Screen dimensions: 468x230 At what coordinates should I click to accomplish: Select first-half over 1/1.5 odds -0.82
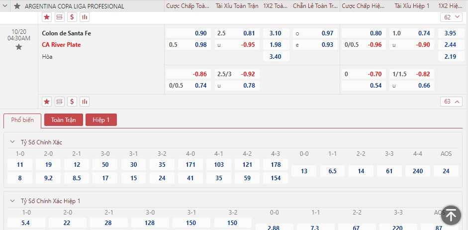coord(412,74)
